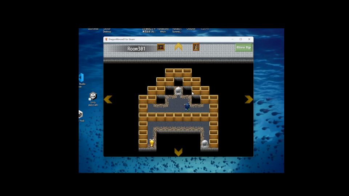Move right with the gold right arrow
The height and width of the screenshot is (196, 349).
tap(249, 99)
